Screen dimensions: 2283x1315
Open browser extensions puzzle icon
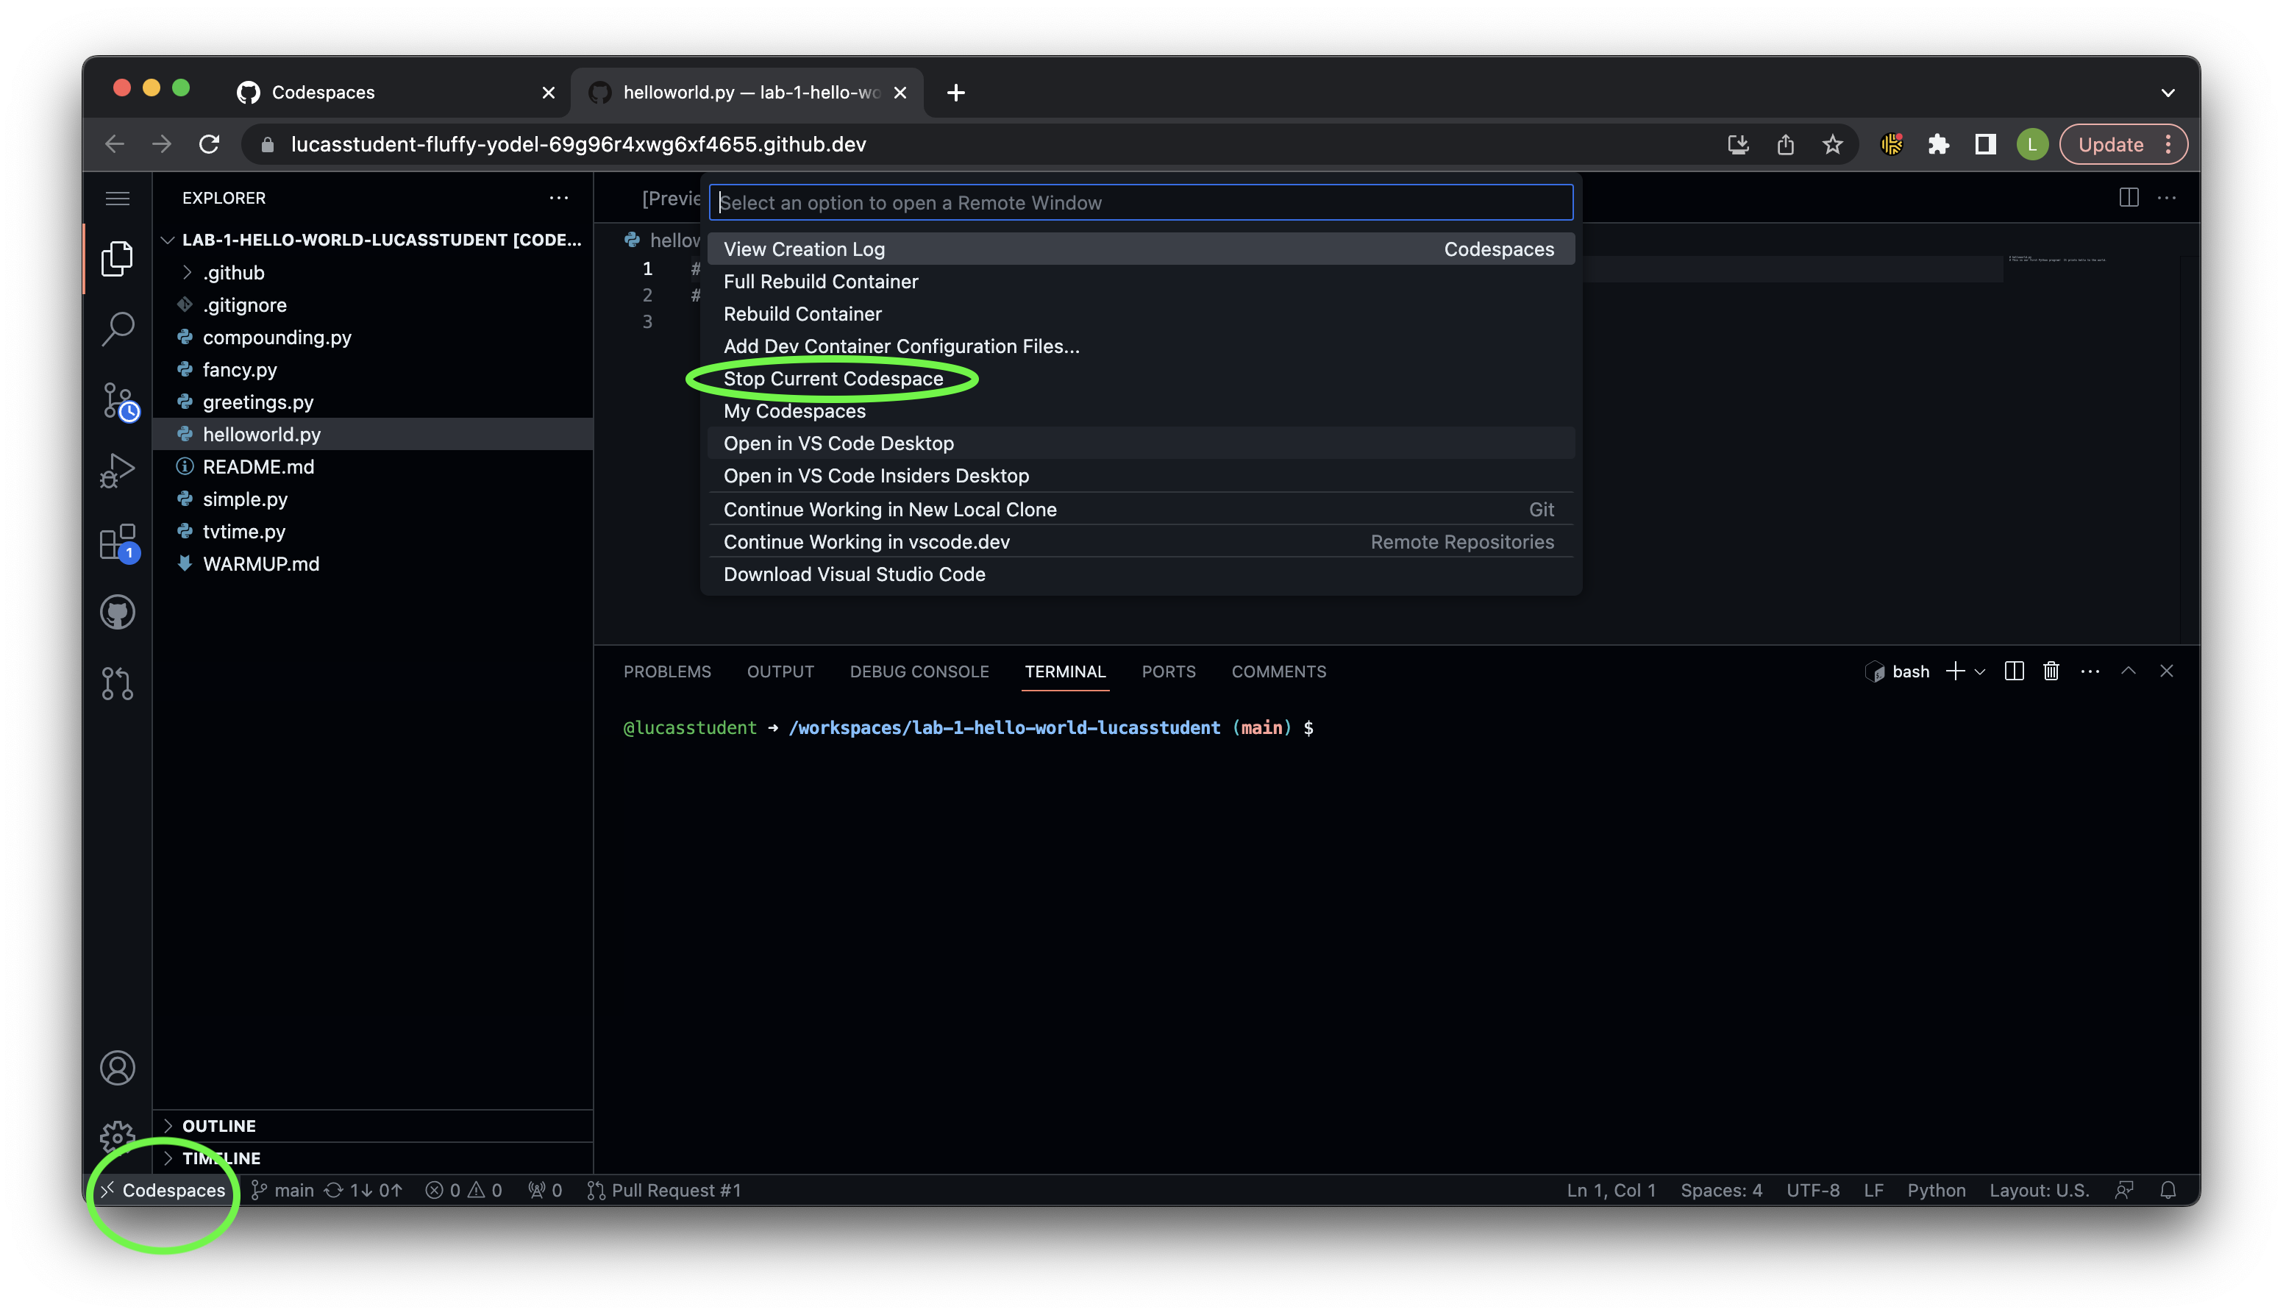[x=1938, y=144]
